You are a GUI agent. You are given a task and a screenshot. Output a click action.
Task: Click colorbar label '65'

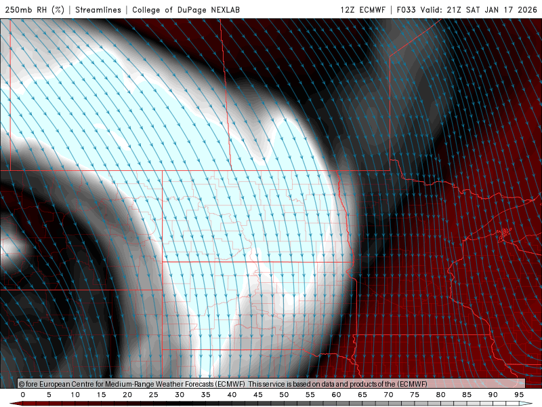tap(362, 395)
